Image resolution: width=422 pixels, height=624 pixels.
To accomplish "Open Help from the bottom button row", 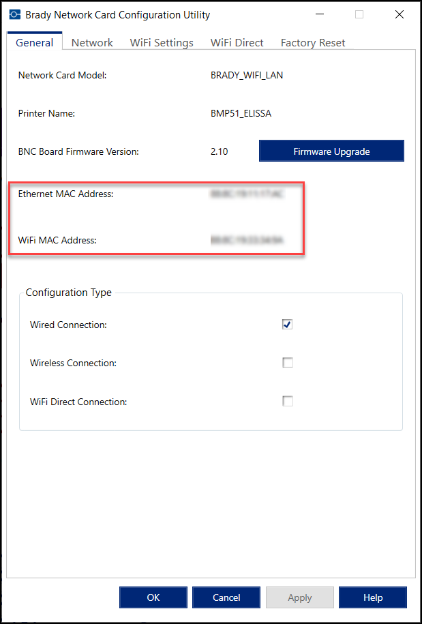I will 372,597.
